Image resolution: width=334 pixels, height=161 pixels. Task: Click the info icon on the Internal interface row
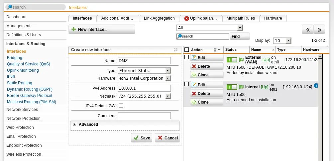[316, 86]
